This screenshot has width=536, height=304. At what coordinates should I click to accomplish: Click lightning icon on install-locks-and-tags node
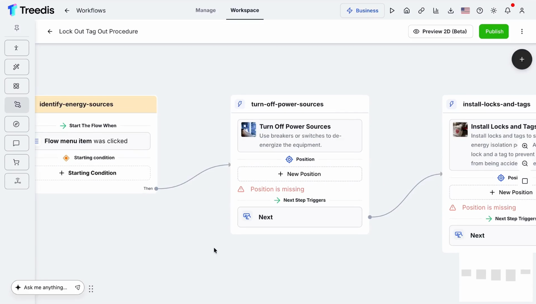[451, 104]
